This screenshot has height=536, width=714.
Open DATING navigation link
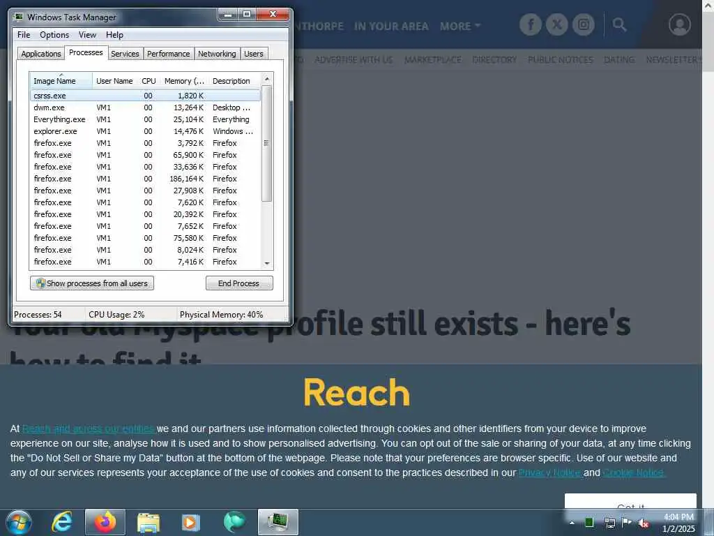click(619, 60)
